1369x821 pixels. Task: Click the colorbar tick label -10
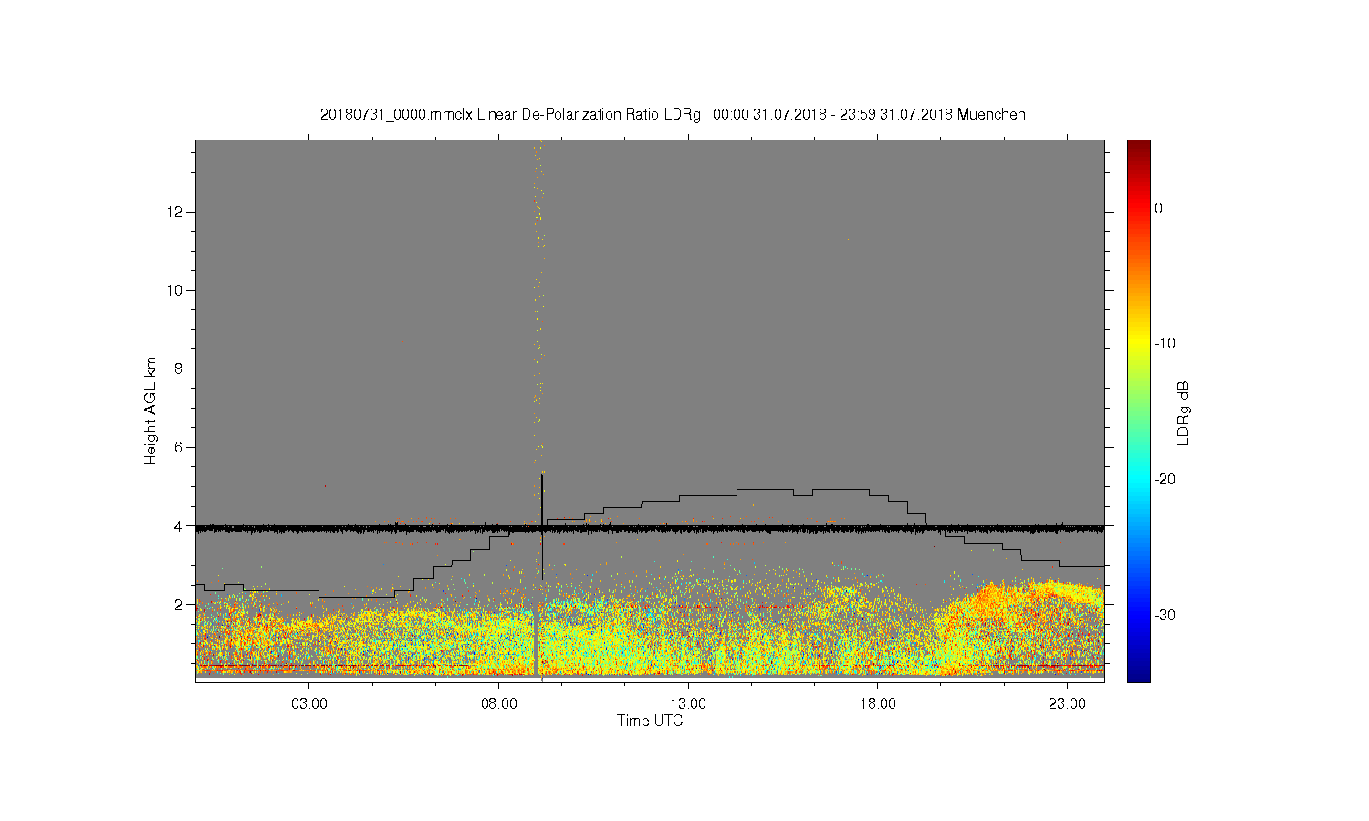[x=1165, y=344]
